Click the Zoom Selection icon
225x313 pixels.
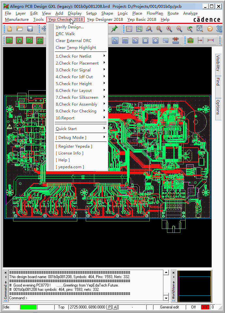point(200,29)
